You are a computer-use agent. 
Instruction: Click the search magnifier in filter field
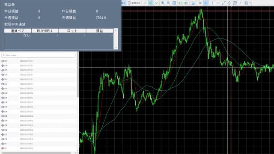[3, 55]
